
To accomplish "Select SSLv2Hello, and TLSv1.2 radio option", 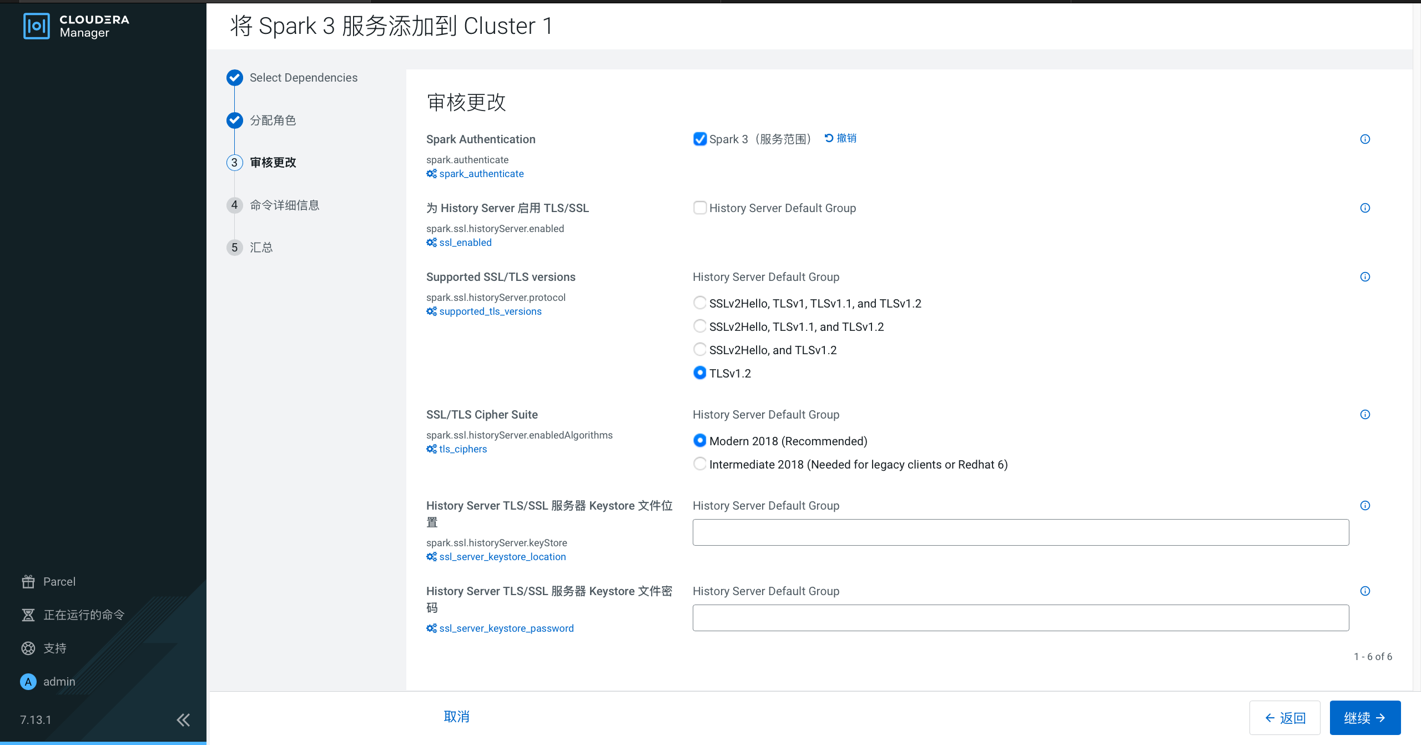I will pyautogui.click(x=700, y=350).
